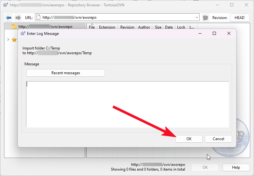
Task: Click inside the Message text area
Action: [127, 104]
